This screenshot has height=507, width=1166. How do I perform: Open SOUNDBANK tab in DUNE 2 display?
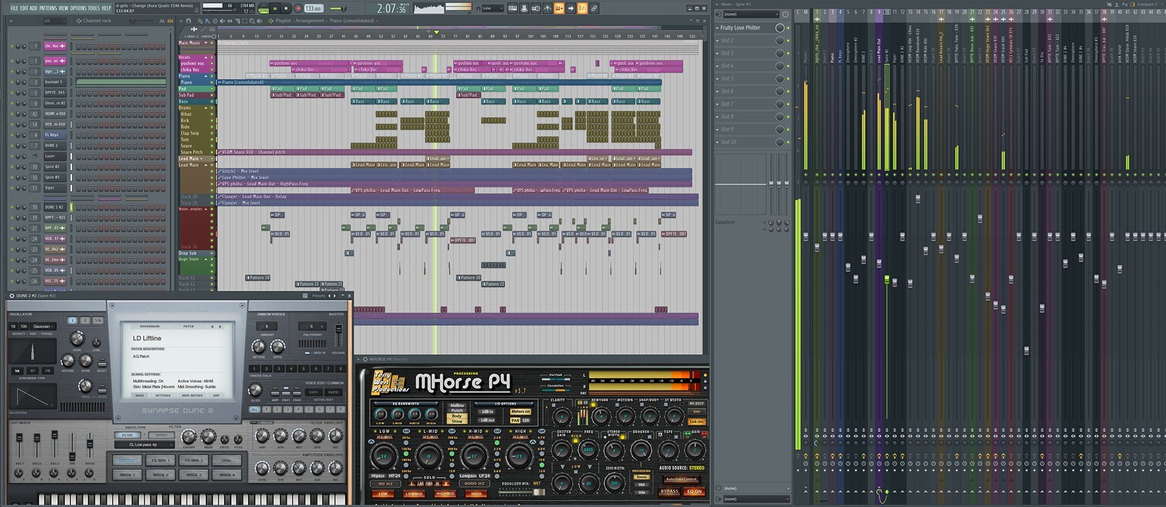click(150, 326)
